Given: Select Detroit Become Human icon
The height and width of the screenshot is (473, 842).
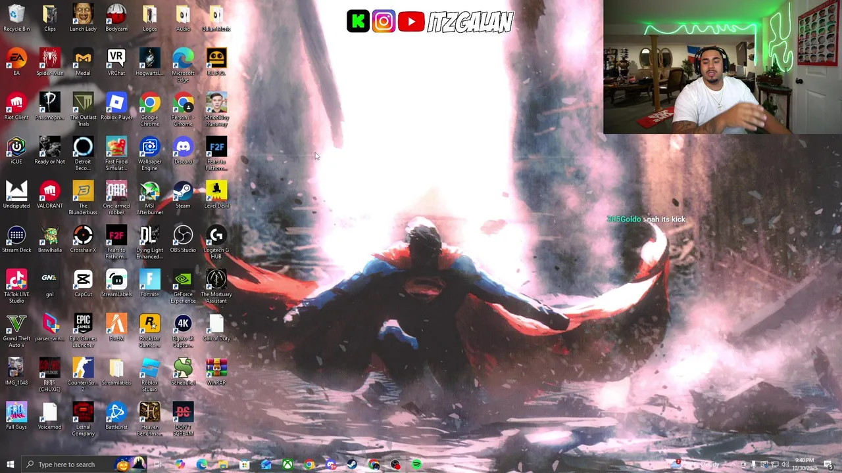Looking at the screenshot, I should pyautogui.click(x=83, y=153).
